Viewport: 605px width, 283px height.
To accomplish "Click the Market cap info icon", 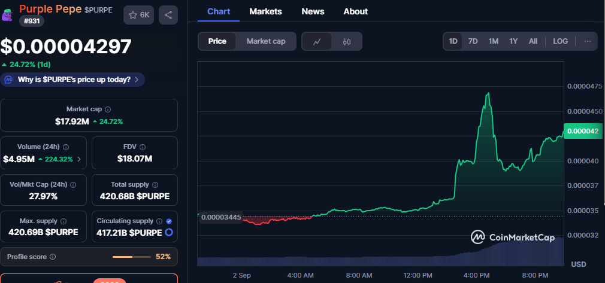I will coord(108,109).
